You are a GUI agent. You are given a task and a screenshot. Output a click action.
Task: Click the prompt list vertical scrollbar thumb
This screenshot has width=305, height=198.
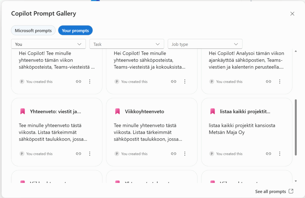tap(296, 127)
